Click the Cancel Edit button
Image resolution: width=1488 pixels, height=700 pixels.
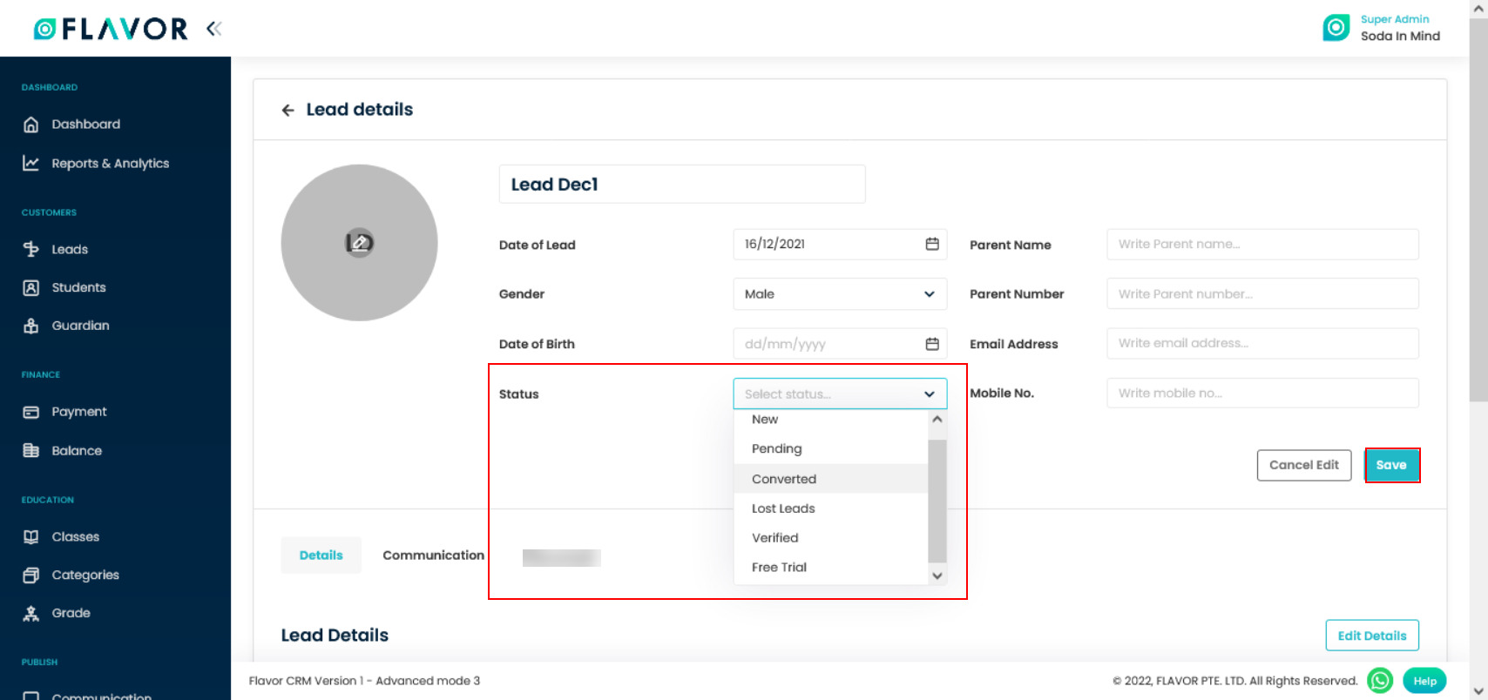click(x=1303, y=465)
